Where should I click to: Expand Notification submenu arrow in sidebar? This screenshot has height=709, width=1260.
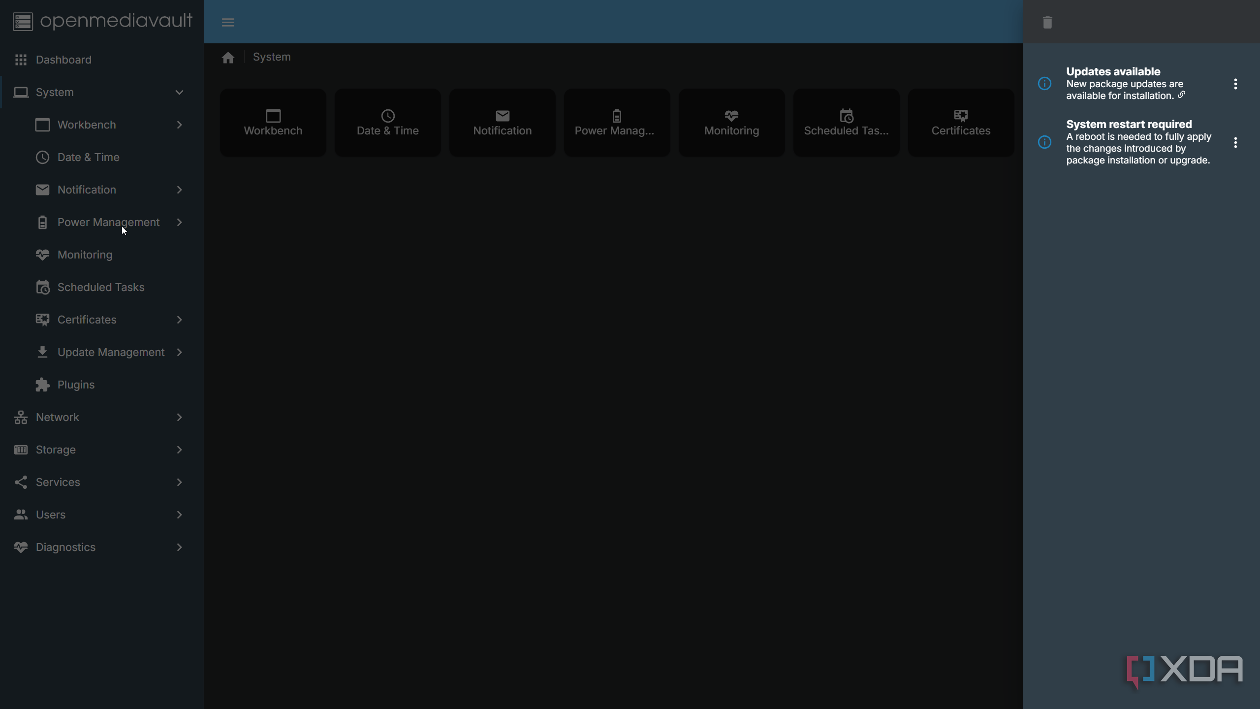pyautogui.click(x=179, y=190)
